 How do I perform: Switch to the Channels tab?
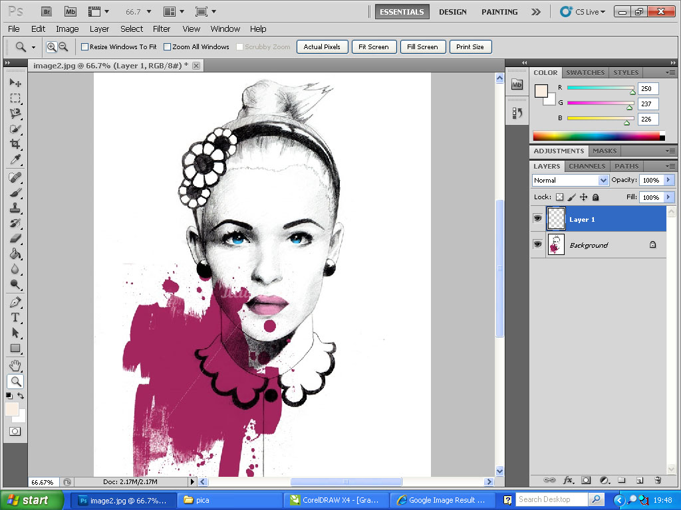[587, 166]
